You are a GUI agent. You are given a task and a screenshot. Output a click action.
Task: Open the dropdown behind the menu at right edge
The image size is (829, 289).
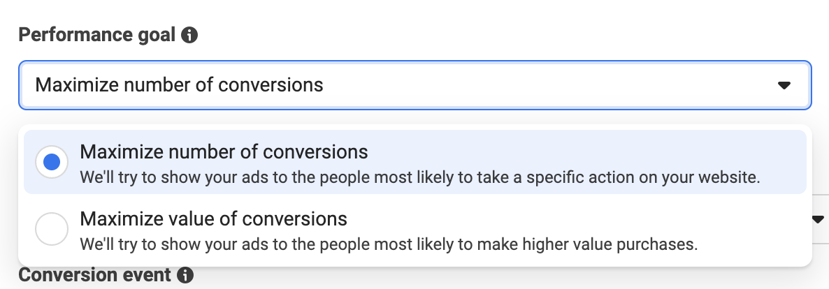click(x=819, y=218)
